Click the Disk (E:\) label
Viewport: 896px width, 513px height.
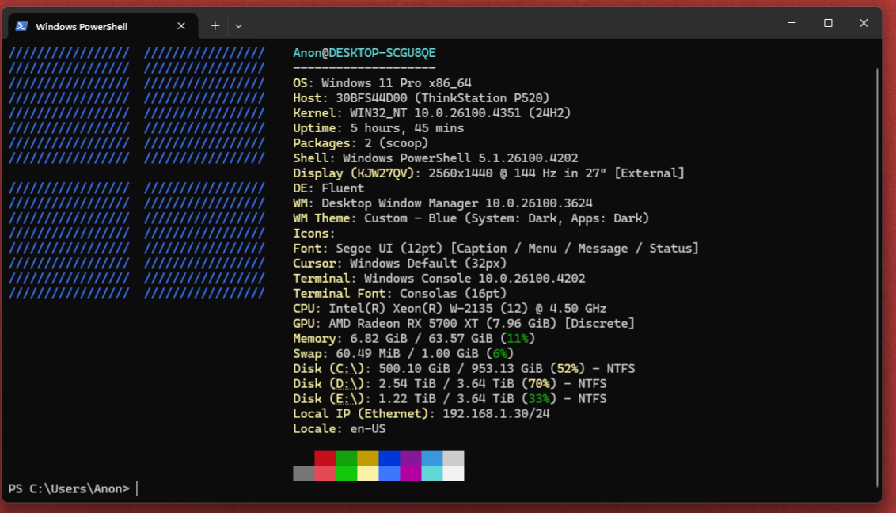[x=328, y=399]
